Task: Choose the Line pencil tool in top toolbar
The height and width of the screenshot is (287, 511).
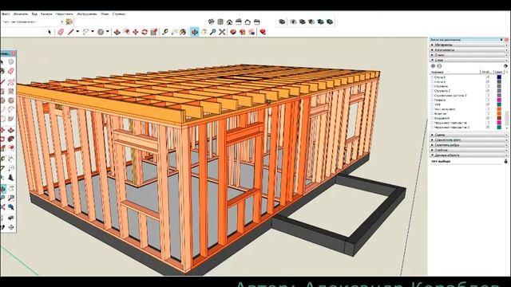Action: pyautogui.click(x=70, y=32)
